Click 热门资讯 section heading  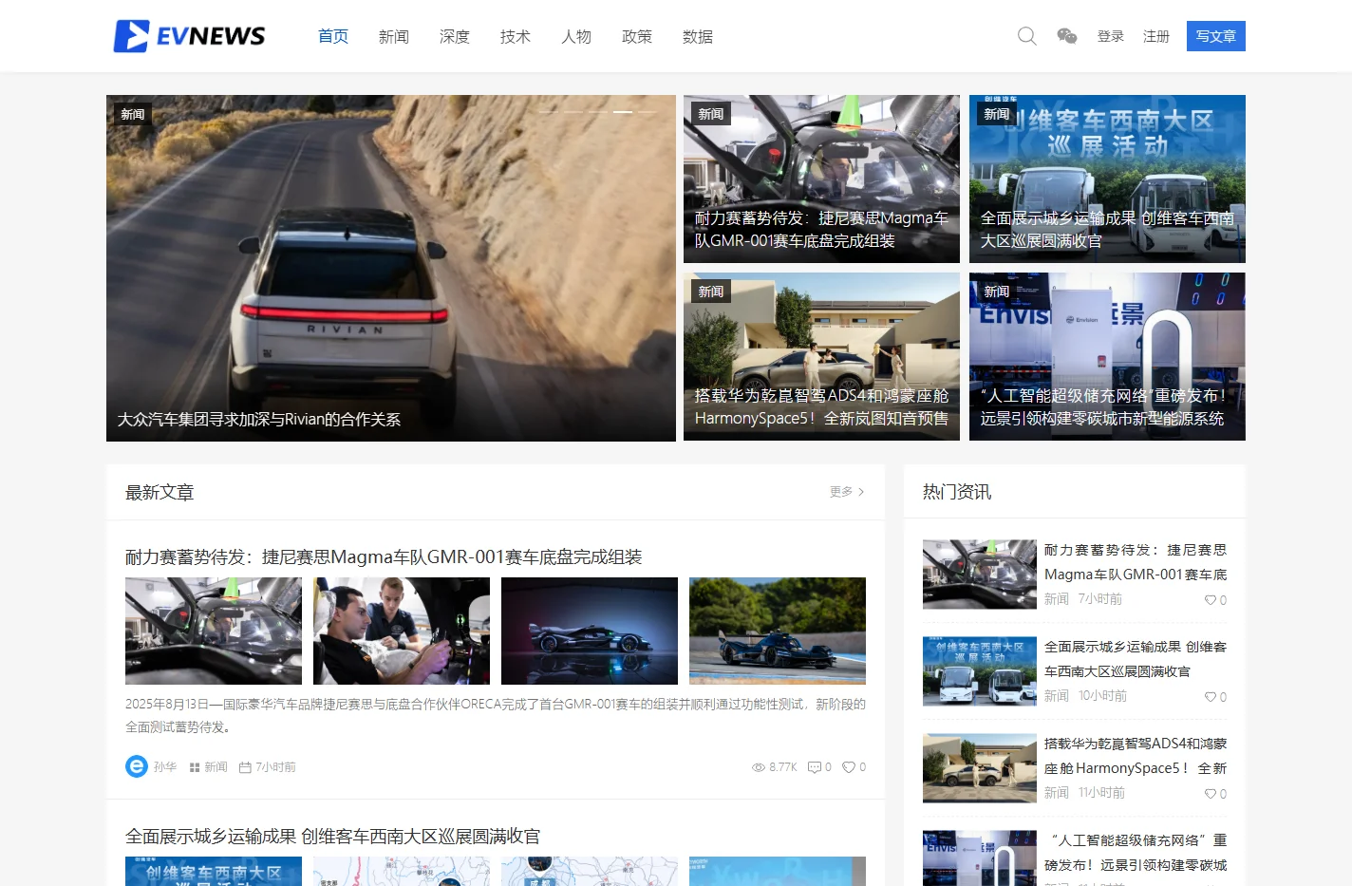(x=957, y=492)
